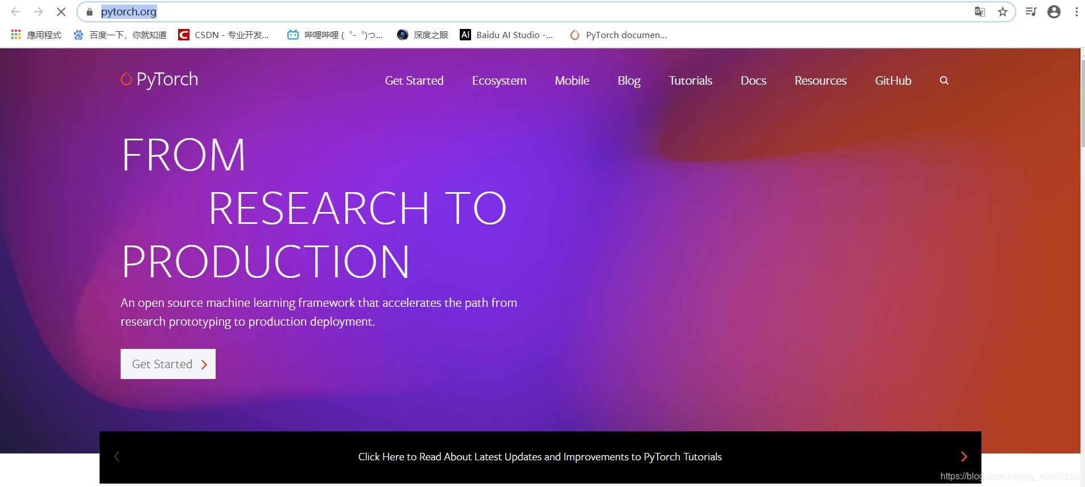Open Chrome three-dot menu
The height and width of the screenshot is (487, 1085).
1076,11
